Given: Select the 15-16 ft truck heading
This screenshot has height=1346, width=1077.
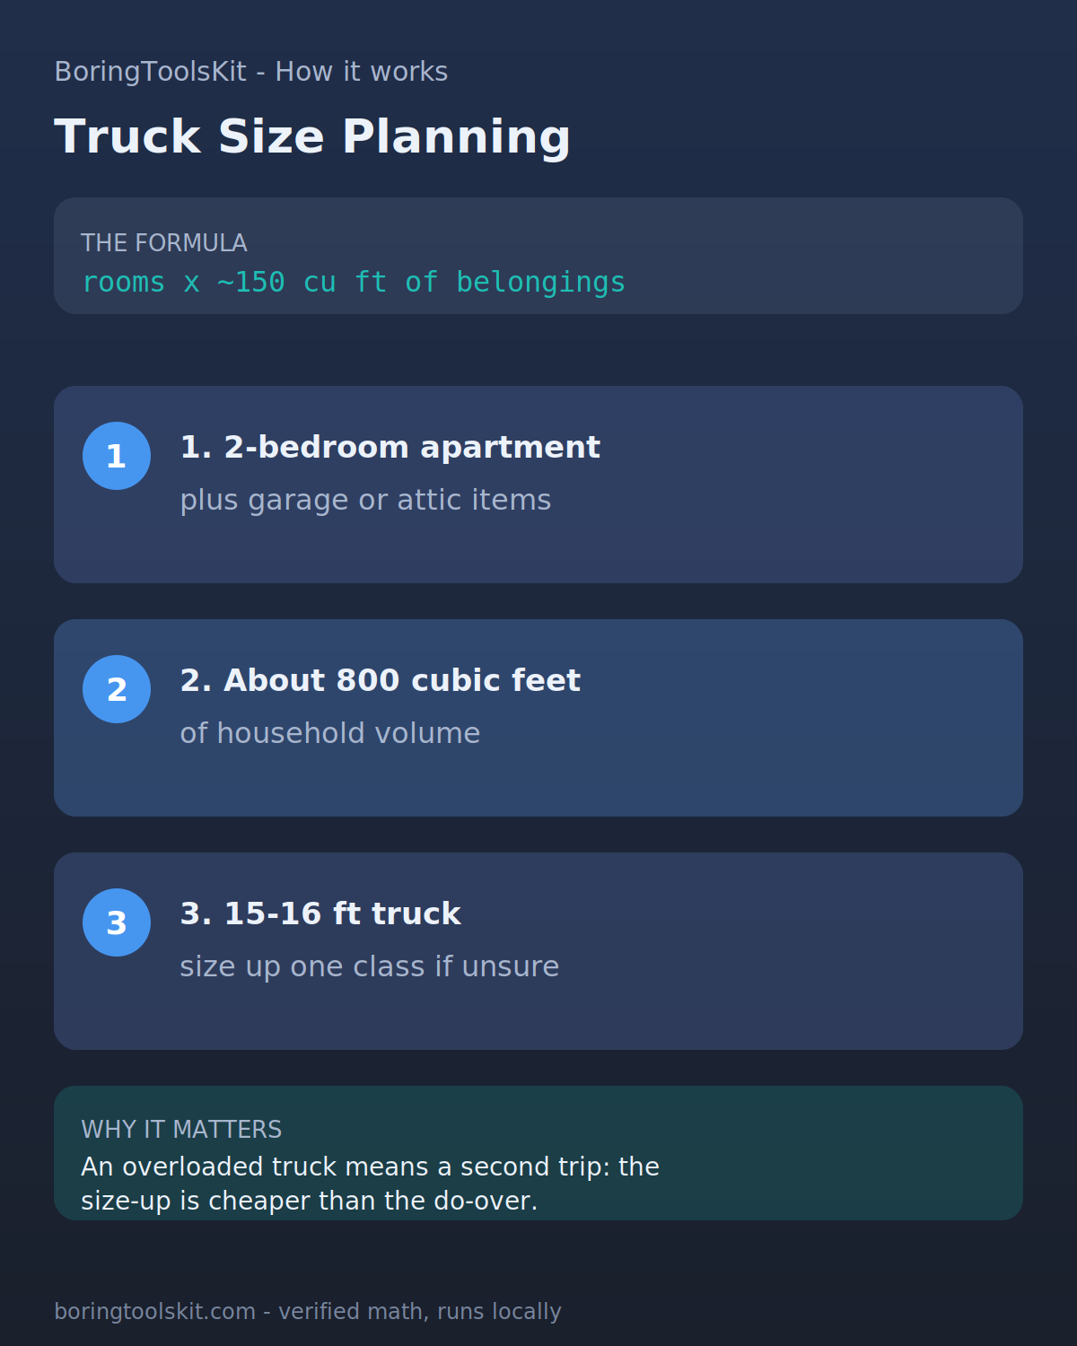Looking at the screenshot, I should tap(320, 913).
